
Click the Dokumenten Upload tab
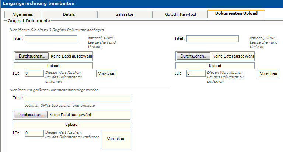click(236, 14)
